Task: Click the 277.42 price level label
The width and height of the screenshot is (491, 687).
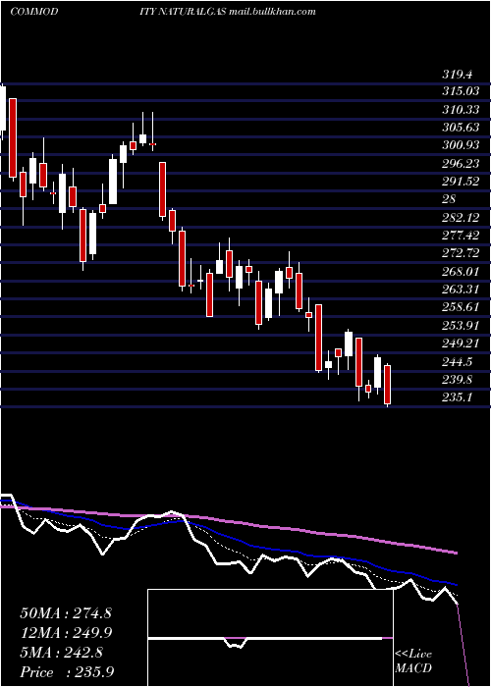Action: [x=461, y=236]
